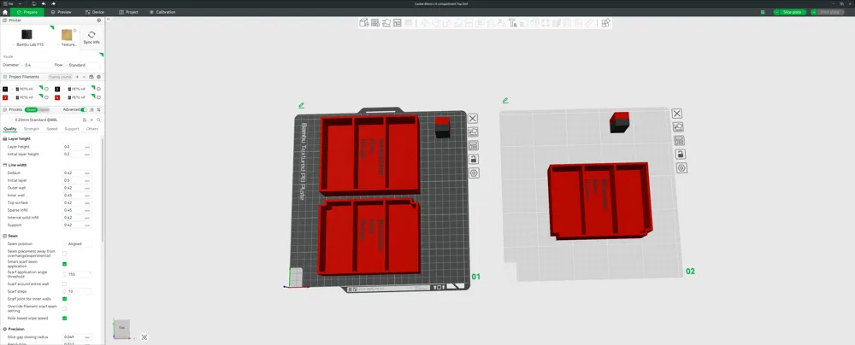Open Project Filaments settings gear icon
855x345 pixels.
[98, 77]
